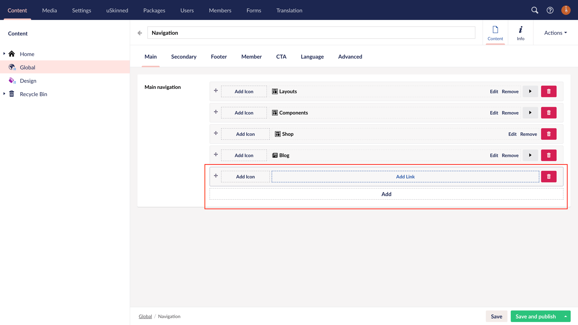
Task: Select the Design node's palette icon
Action: pos(12,81)
